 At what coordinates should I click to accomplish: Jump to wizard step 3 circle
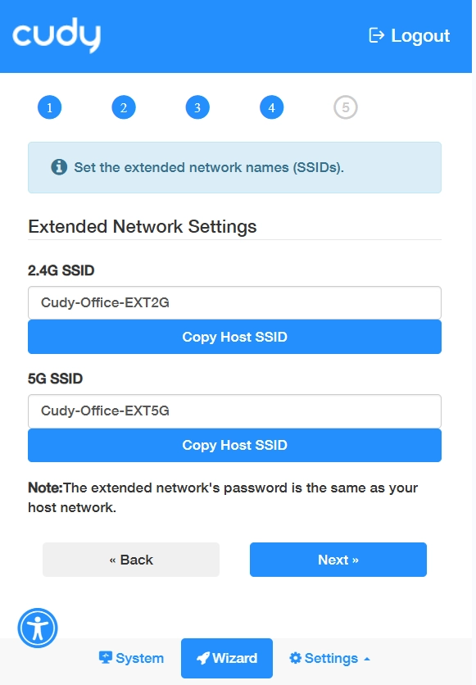click(x=197, y=107)
